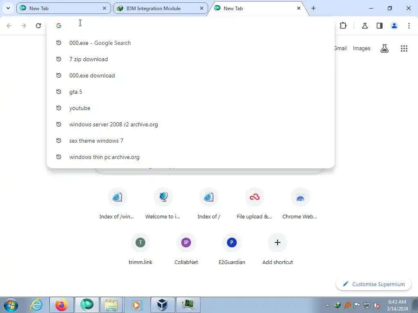418x313 pixels.
Task: Close the first New Tab
Action: [104, 8]
